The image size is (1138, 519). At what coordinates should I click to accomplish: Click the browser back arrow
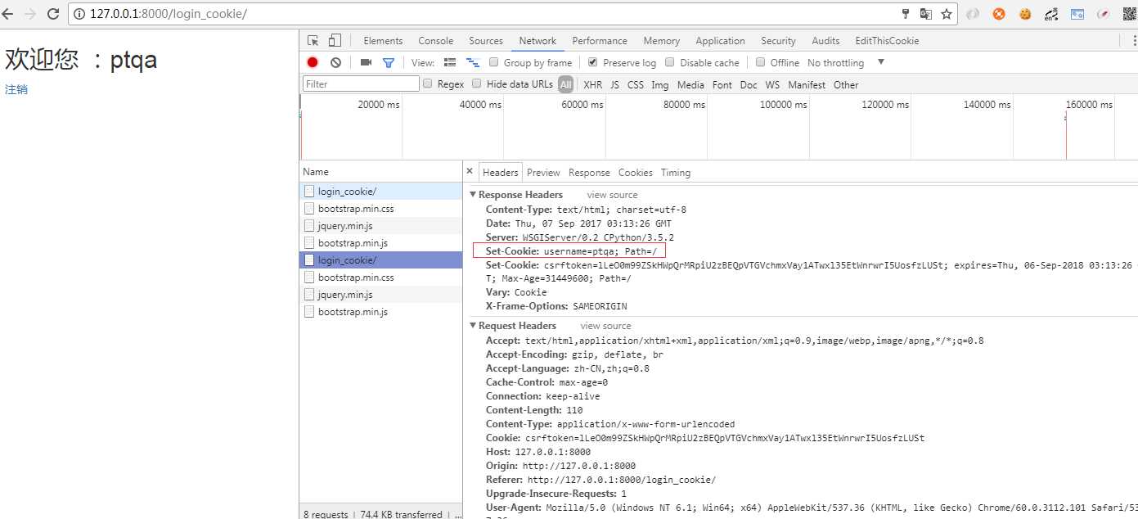[9, 14]
